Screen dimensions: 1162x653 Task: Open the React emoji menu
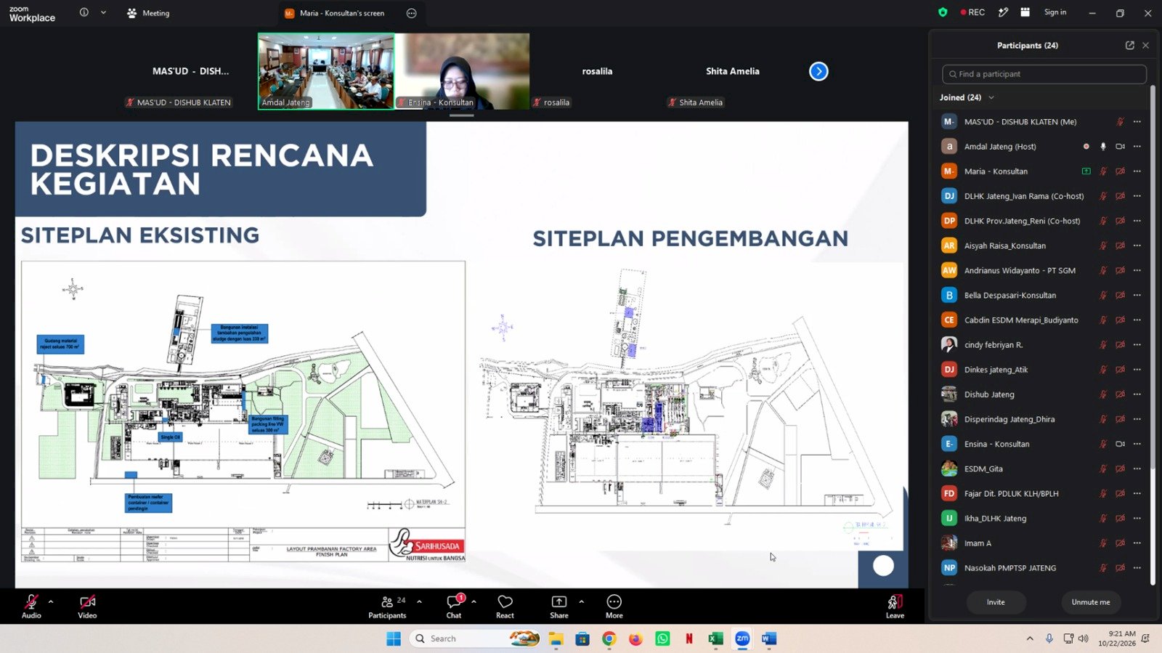[x=505, y=606]
